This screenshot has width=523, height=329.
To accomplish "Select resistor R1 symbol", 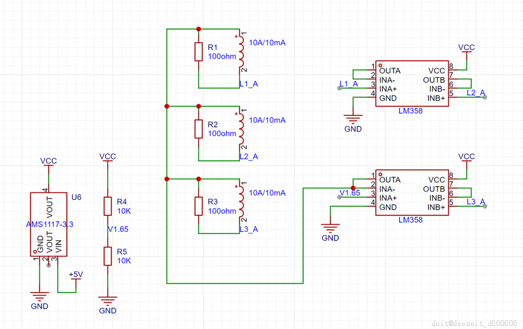I will 199,52.
